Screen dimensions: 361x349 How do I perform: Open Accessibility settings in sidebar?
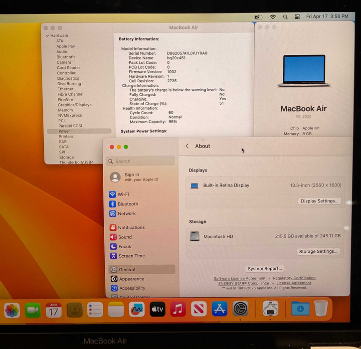[132, 288]
